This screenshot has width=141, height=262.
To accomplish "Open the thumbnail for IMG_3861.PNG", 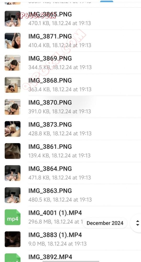I will [x=13, y=151].
